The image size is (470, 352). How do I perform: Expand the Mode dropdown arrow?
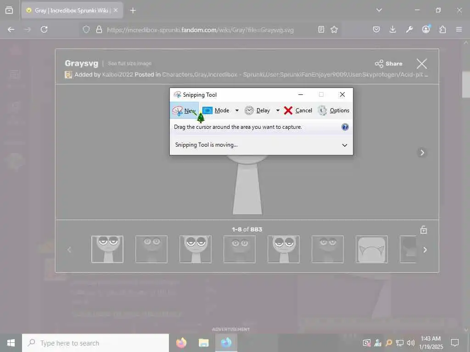tap(237, 110)
